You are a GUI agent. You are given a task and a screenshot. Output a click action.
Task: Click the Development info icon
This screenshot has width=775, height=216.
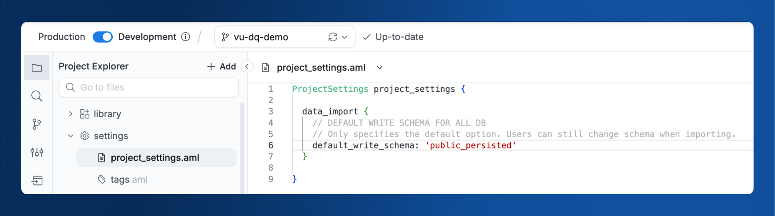pyautogui.click(x=186, y=37)
